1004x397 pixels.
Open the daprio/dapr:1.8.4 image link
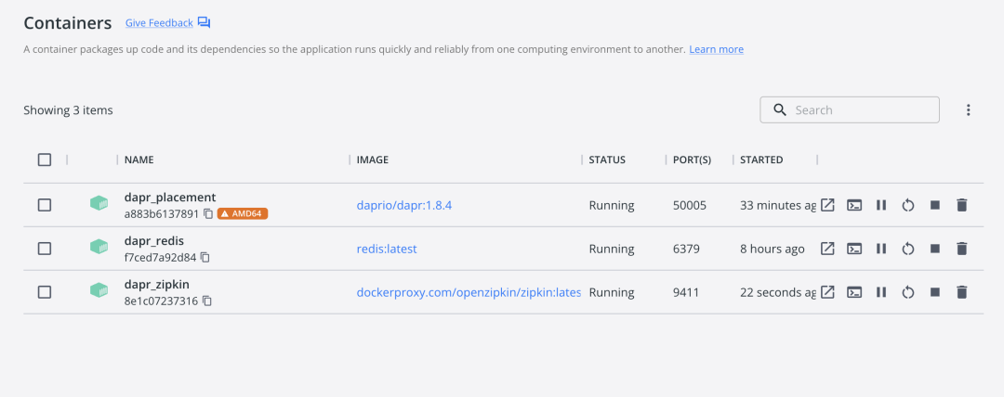pyautogui.click(x=403, y=205)
